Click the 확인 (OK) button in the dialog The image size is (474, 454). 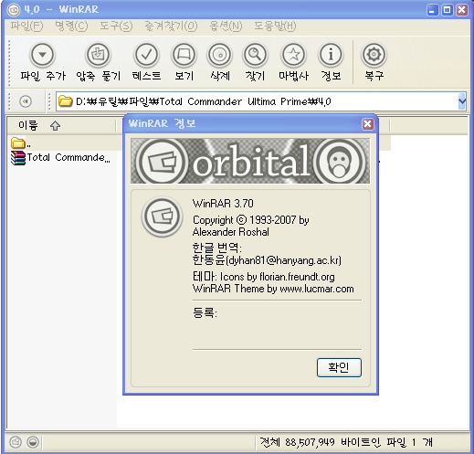(x=339, y=367)
